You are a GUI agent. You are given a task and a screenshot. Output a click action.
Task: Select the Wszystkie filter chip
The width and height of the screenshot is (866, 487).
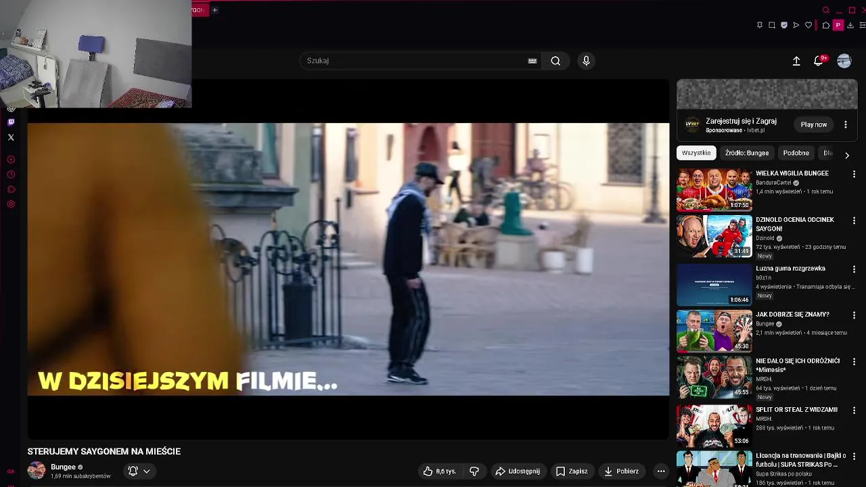696,153
